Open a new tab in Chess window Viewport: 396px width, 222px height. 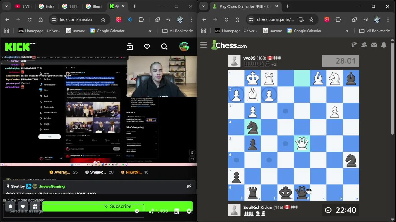pyautogui.click(x=288, y=6)
